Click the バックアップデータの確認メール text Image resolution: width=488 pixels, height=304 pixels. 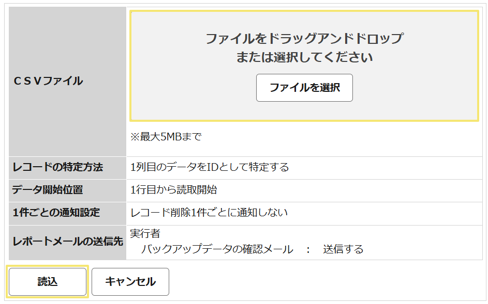[217, 249]
